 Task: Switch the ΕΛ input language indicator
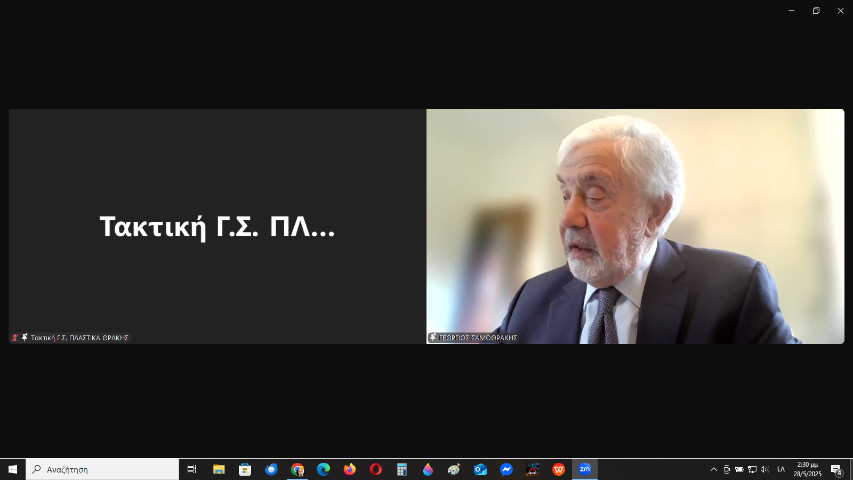781,469
